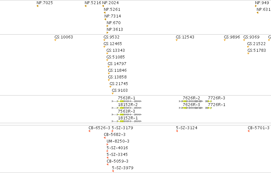Select the GS:51783 feature
Image resolution: width=271 pixels, height=173 pixels.
pyautogui.click(x=257, y=50)
